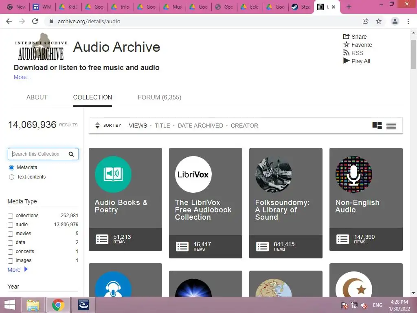
Task: Click the 4:28 PM taskbar clock
Action: 399,302
